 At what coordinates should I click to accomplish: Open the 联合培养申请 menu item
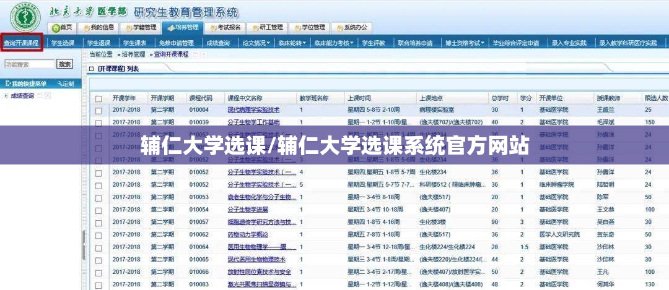(415, 43)
